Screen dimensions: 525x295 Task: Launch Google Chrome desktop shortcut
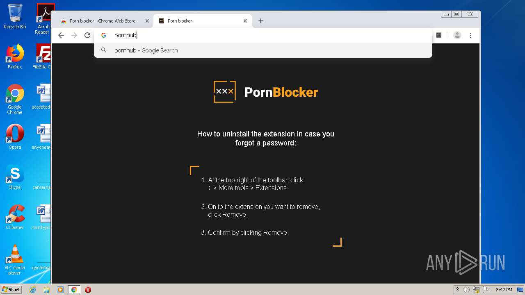click(15, 99)
